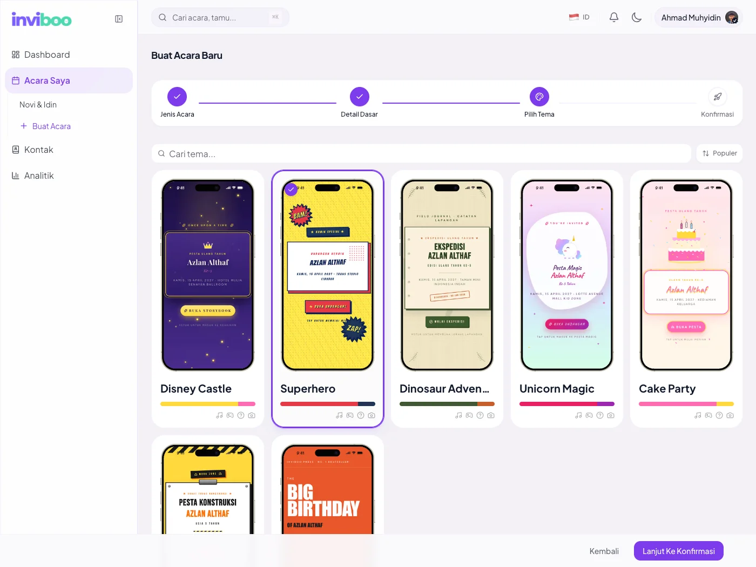Click Unicorn Magic question mark icon
The width and height of the screenshot is (756, 567).
pyautogui.click(x=600, y=415)
